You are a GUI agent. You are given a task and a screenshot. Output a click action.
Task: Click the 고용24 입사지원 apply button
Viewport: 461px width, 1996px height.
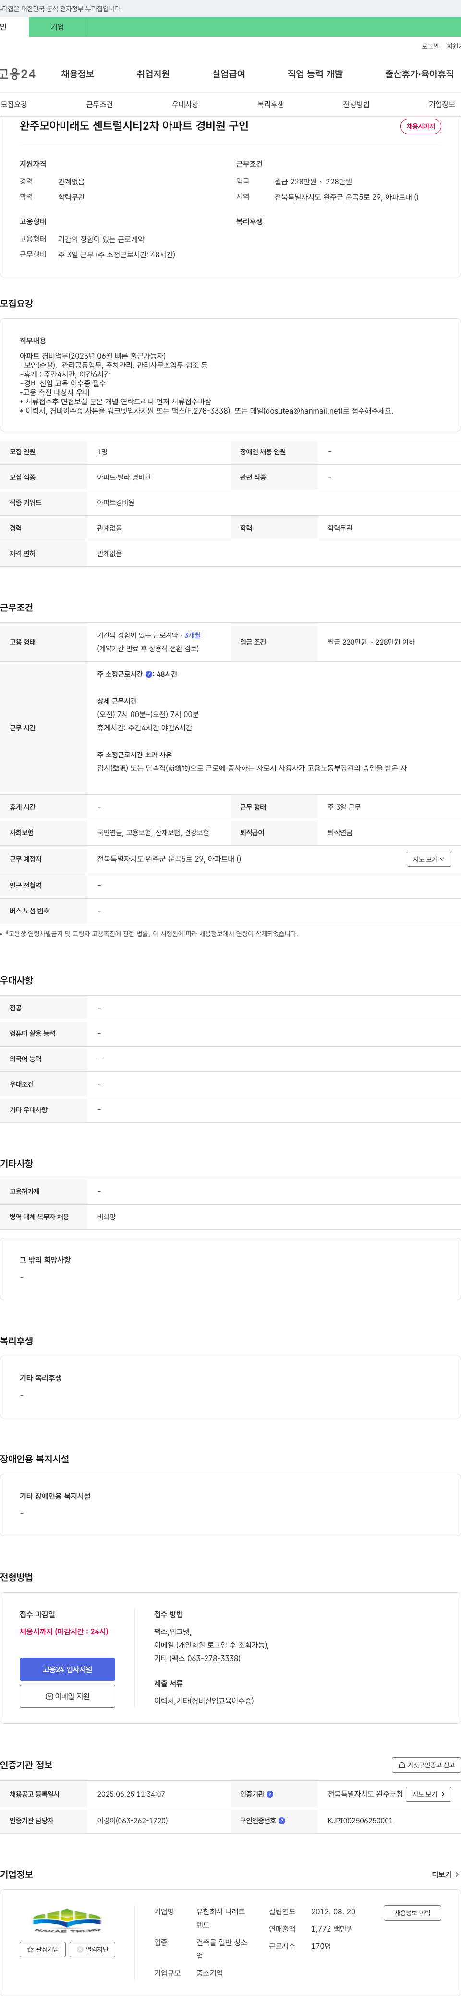point(67,1669)
